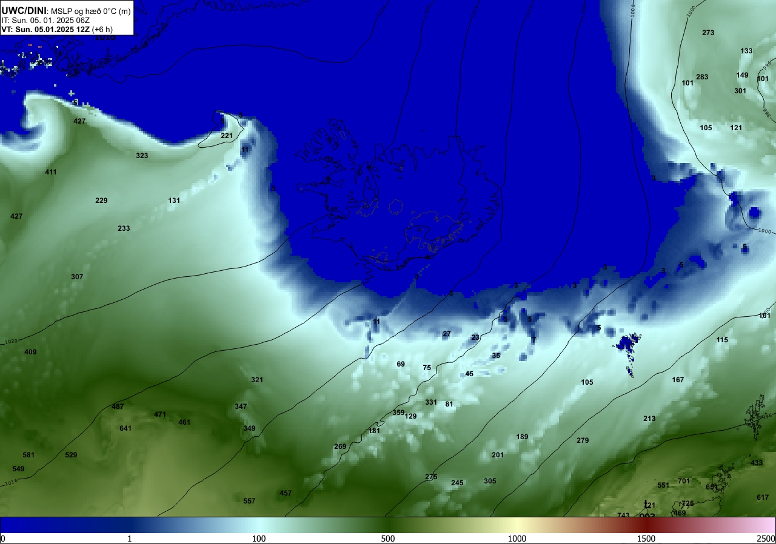
Task: Click the map value 551
Action: (663, 485)
